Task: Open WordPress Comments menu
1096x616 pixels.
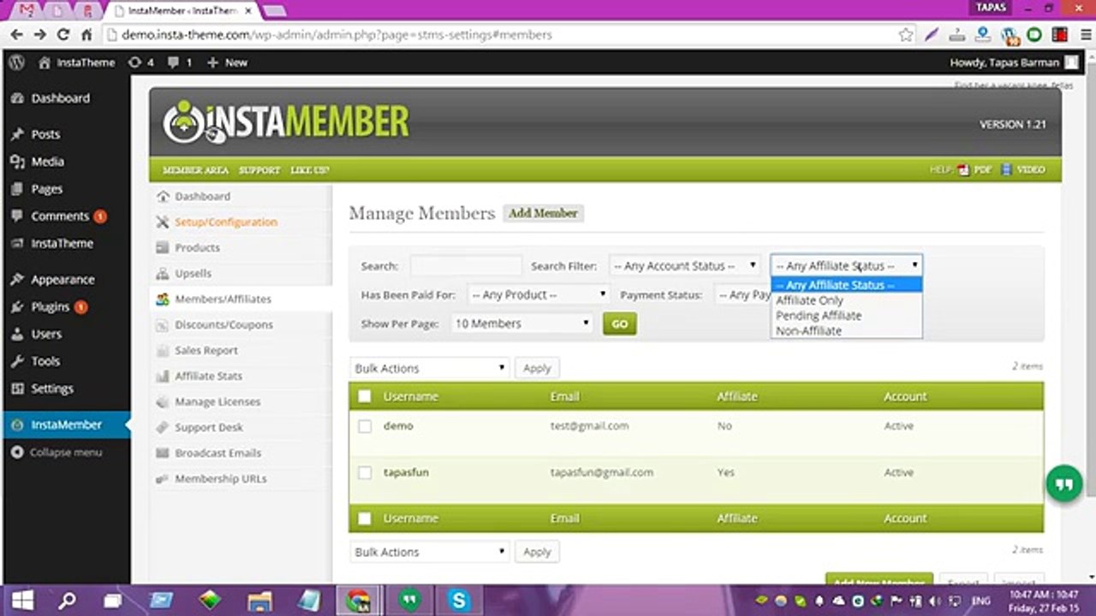Action: (59, 216)
